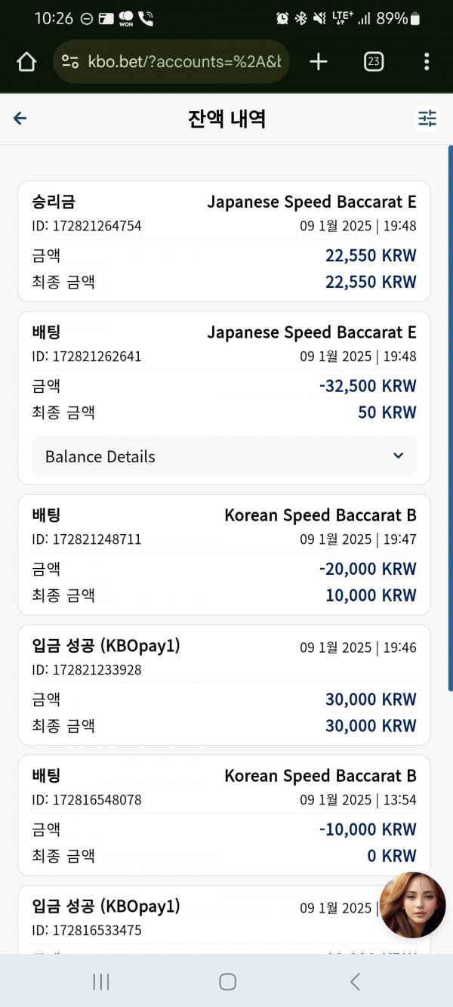Tap the Android home button
Viewport: 453px width, 1007px height.
tap(227, 981)
